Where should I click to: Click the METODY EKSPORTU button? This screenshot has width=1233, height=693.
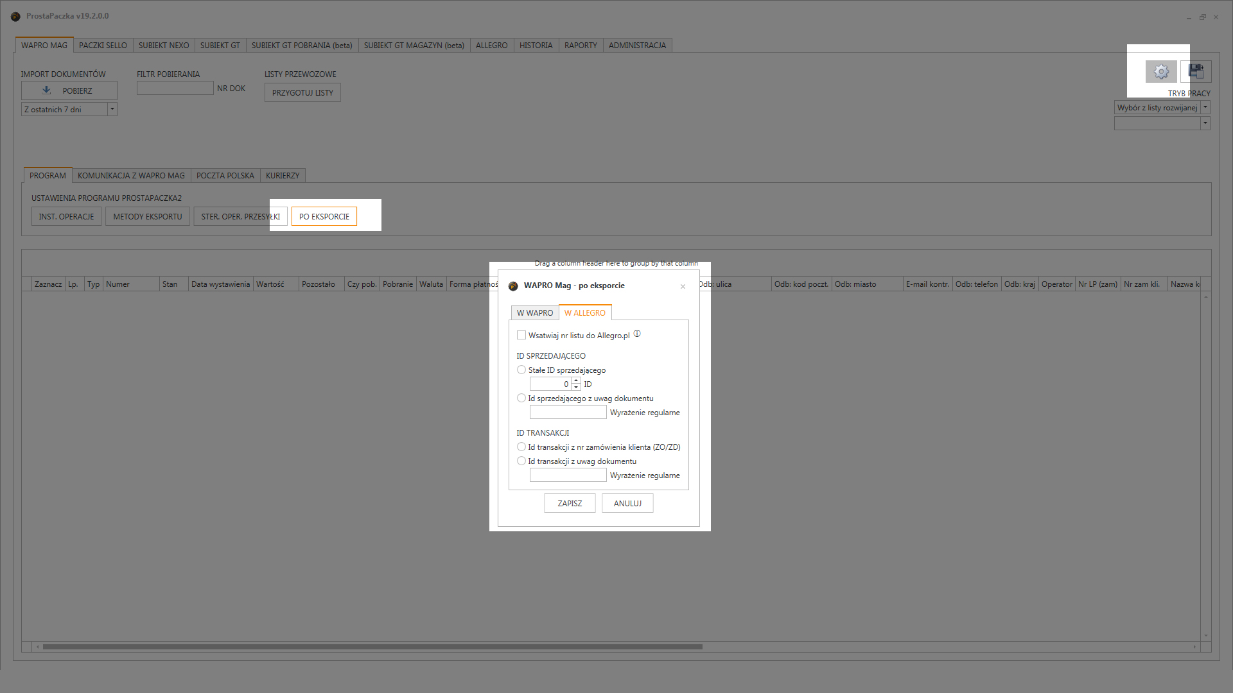[148, 216]
